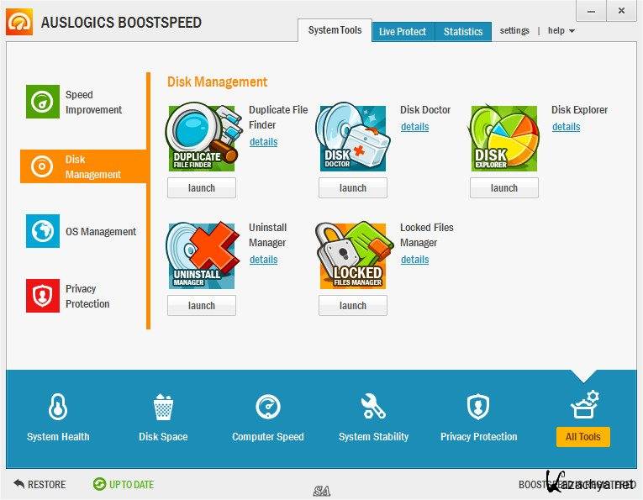The width and height of the screenshot is (643, 500).
Task: Click the All Tools button
Action: pos(582,437)
